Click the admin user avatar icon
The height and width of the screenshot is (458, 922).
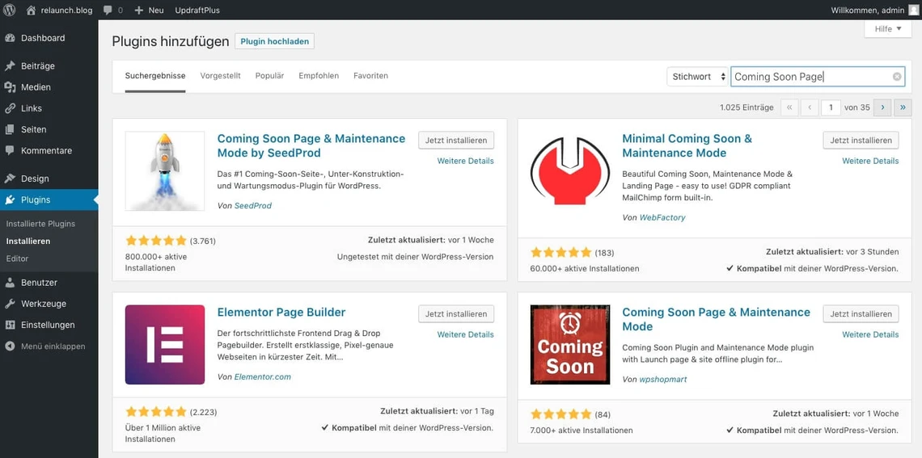click(913, 10)
